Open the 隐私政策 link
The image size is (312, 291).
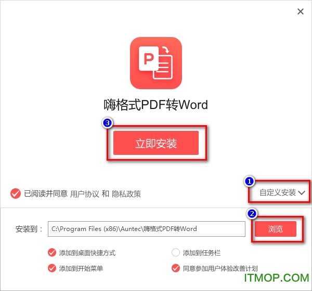click(126, 194)
